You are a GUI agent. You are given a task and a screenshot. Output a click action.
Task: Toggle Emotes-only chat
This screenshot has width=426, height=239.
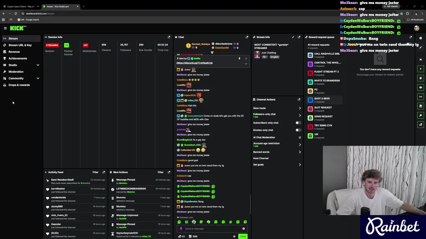tap(298, 130)
